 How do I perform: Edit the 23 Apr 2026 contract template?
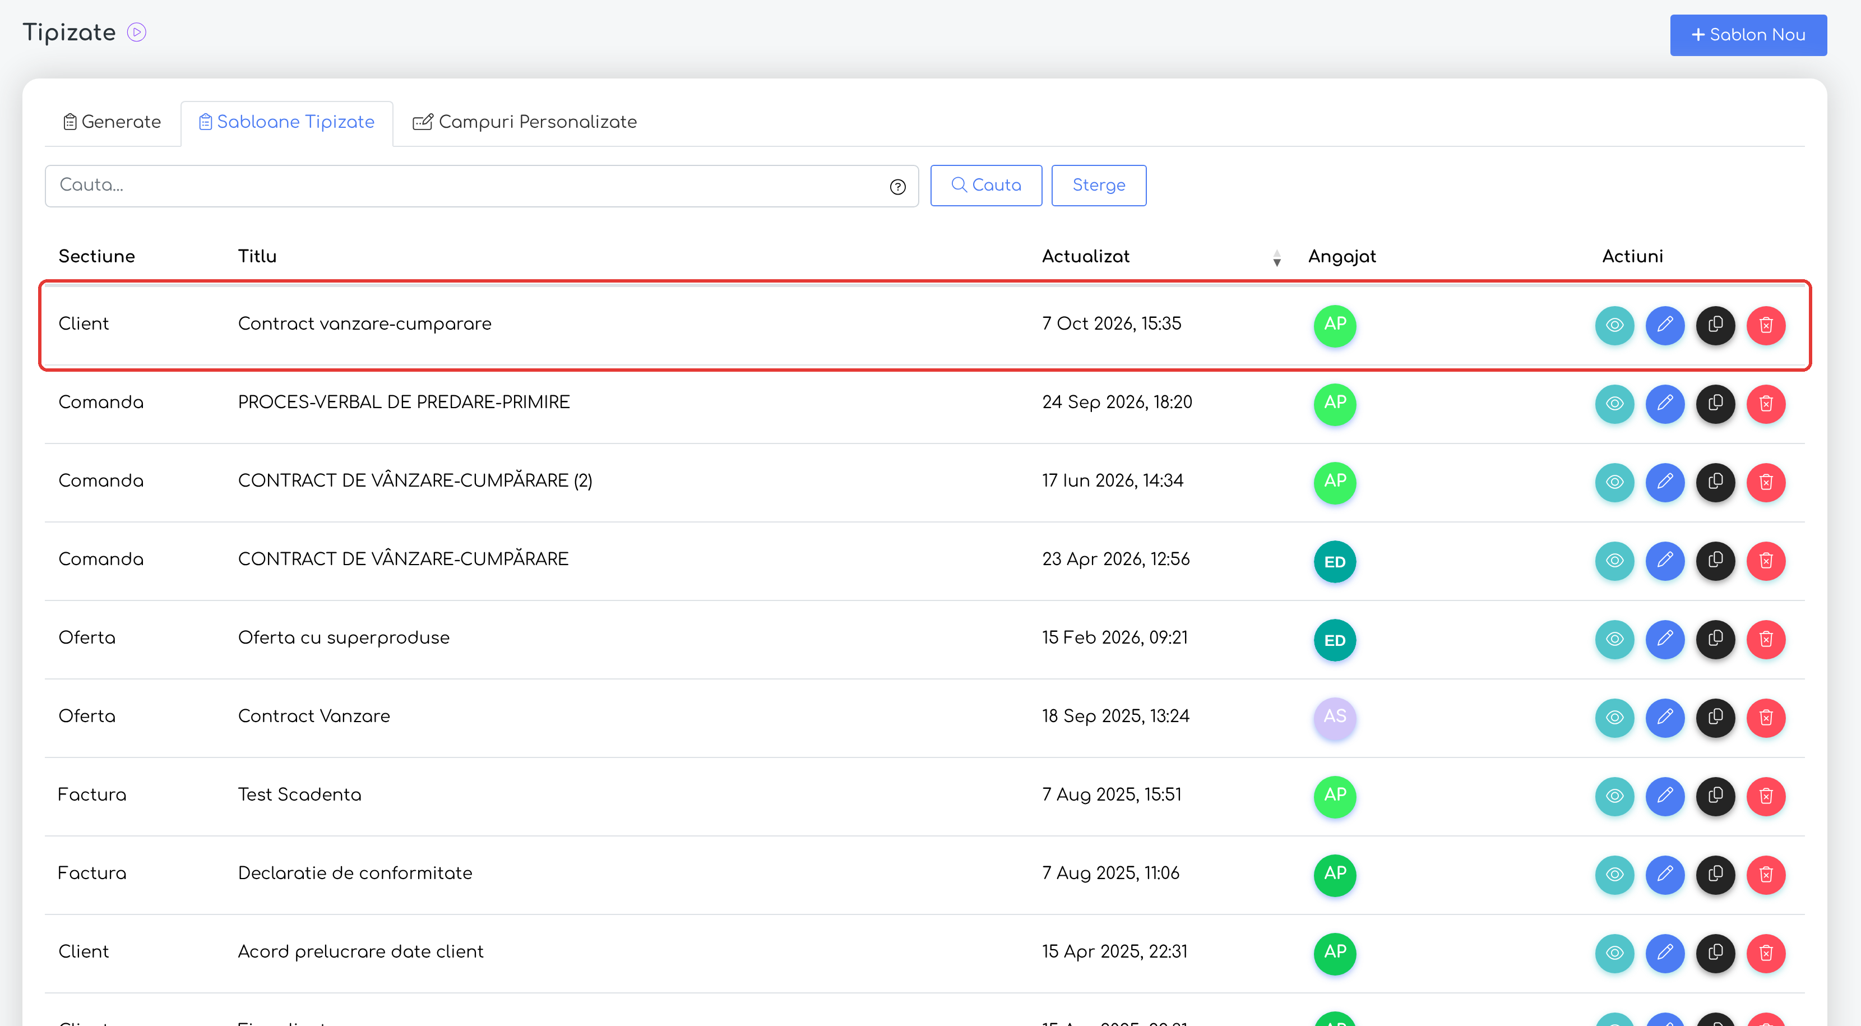1664,561
